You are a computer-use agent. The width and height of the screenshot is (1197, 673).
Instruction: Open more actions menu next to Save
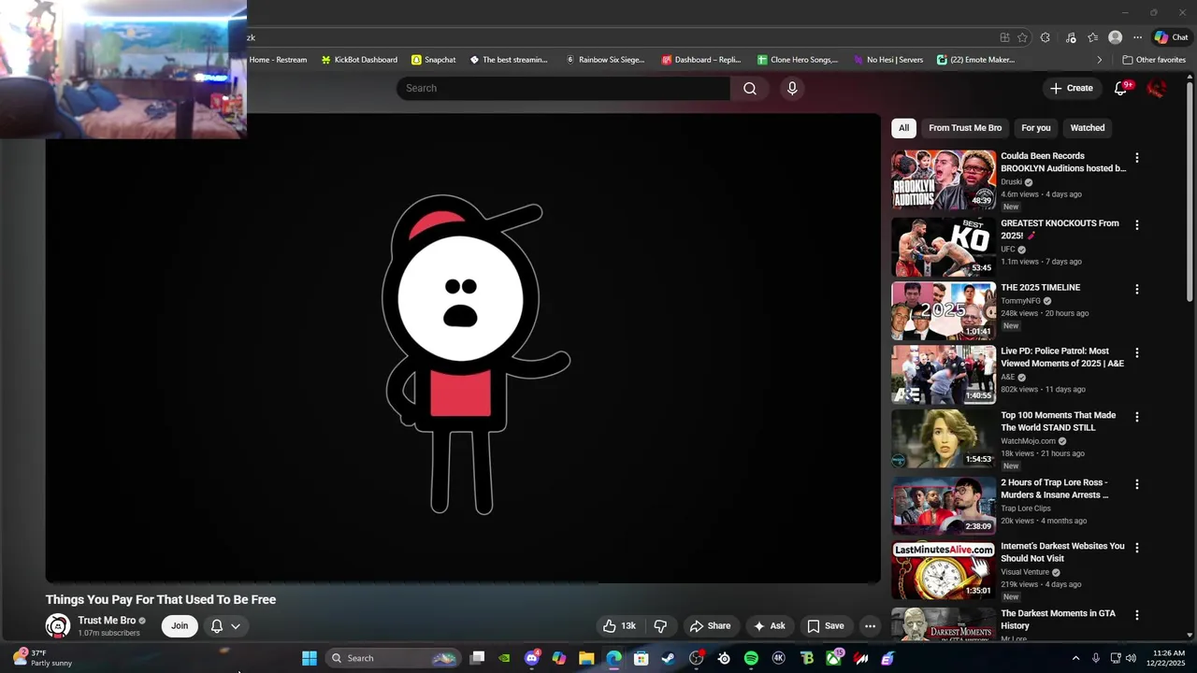click(x=870, y=626)
